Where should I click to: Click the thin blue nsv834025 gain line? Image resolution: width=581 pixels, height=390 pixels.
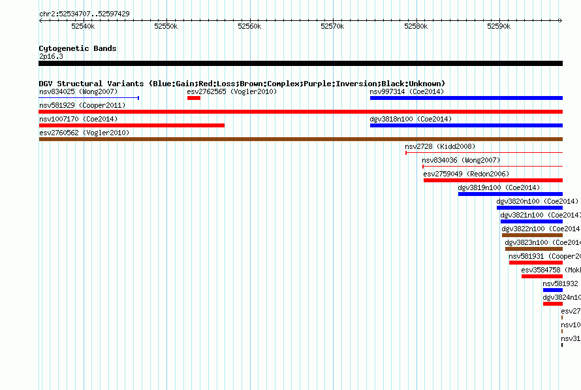[x=89, y=98]
